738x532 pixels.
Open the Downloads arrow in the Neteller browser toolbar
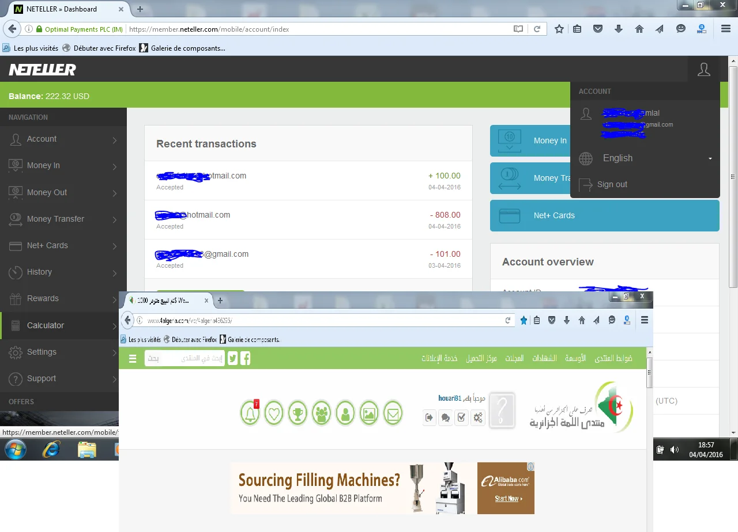click(619, 29)
